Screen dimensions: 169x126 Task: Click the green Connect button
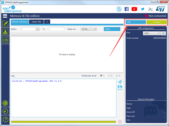(x=157, y=22)
